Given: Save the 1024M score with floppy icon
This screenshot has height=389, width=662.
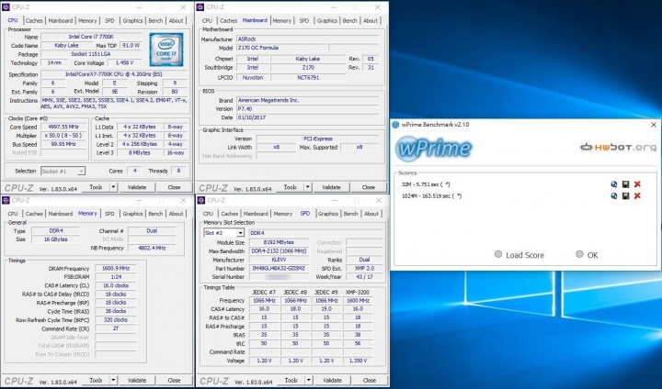Looking at the screenshot, I should click(x=626, y=195).
